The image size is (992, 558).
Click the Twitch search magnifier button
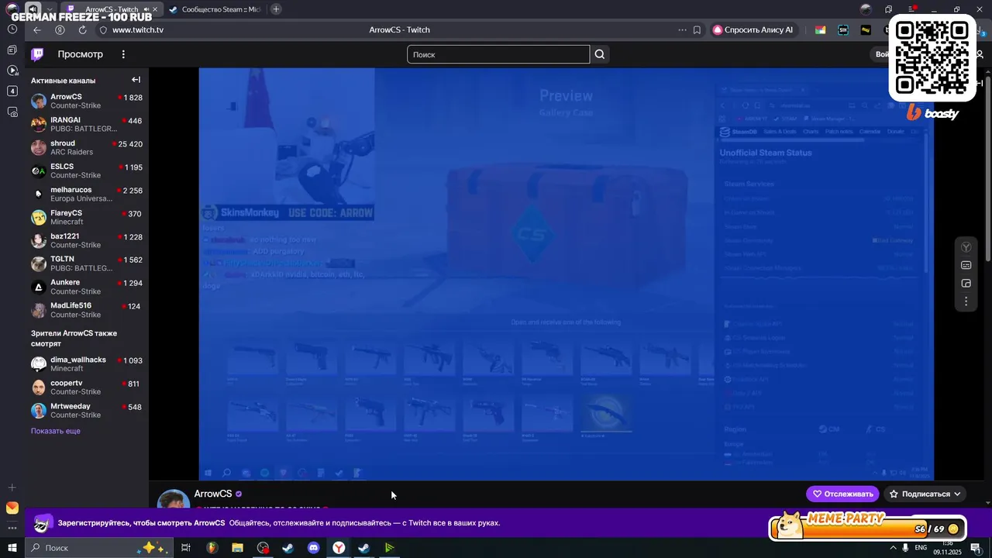coord(599,54)
